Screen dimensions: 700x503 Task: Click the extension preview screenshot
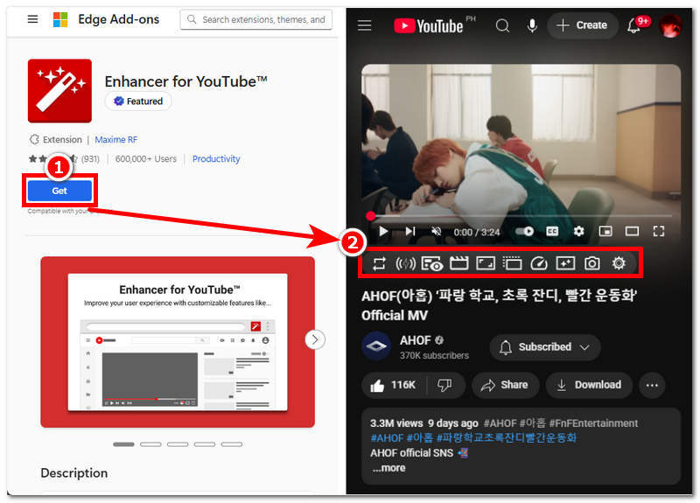coord(178,342)
